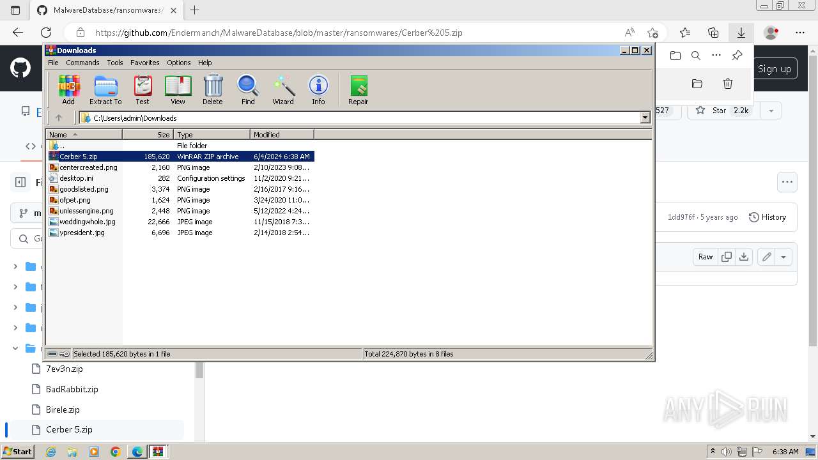
Task: Collapse the expanded ransomwares folder chevron
Action: (x=15, y=348)
